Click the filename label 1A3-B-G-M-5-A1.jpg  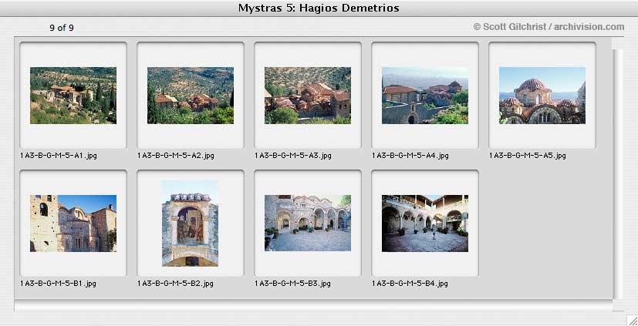(x=59, y=155)
